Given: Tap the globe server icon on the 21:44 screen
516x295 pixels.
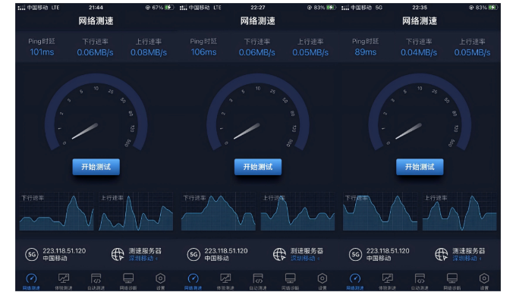Looking at the screenshot, I should click(118, 254).
